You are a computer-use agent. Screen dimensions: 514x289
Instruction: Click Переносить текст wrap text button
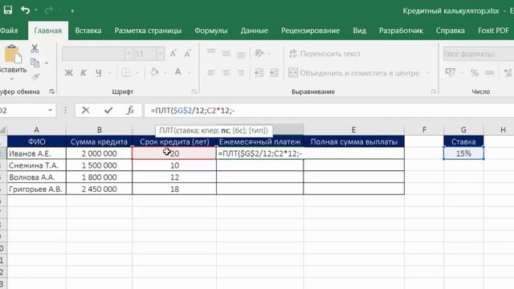pyautogui.click(x=324, y=54)
